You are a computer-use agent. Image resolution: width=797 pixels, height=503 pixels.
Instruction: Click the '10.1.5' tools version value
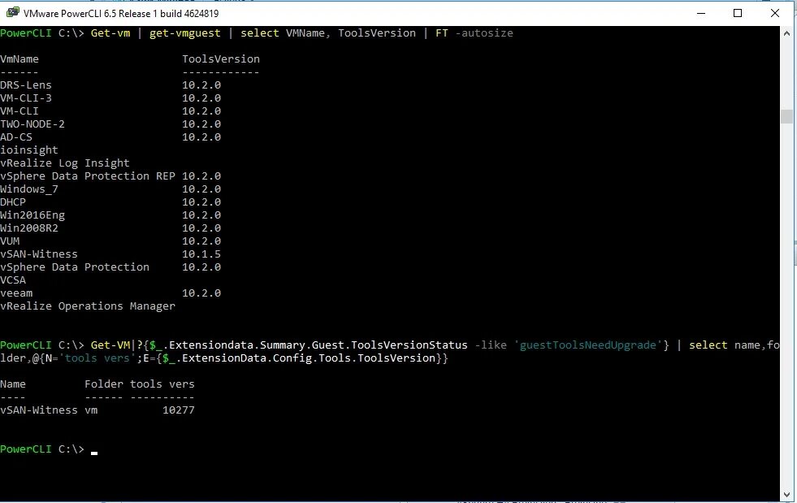(201, 254)
